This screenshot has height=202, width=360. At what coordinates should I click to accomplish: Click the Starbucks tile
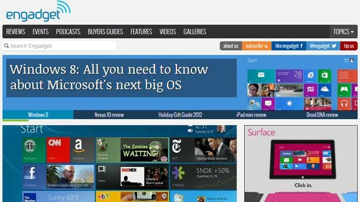tap(34, 150)
